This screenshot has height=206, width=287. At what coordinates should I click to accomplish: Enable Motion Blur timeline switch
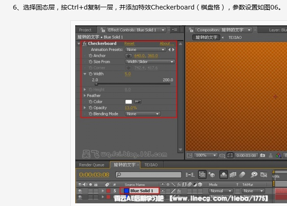(242, 174)
